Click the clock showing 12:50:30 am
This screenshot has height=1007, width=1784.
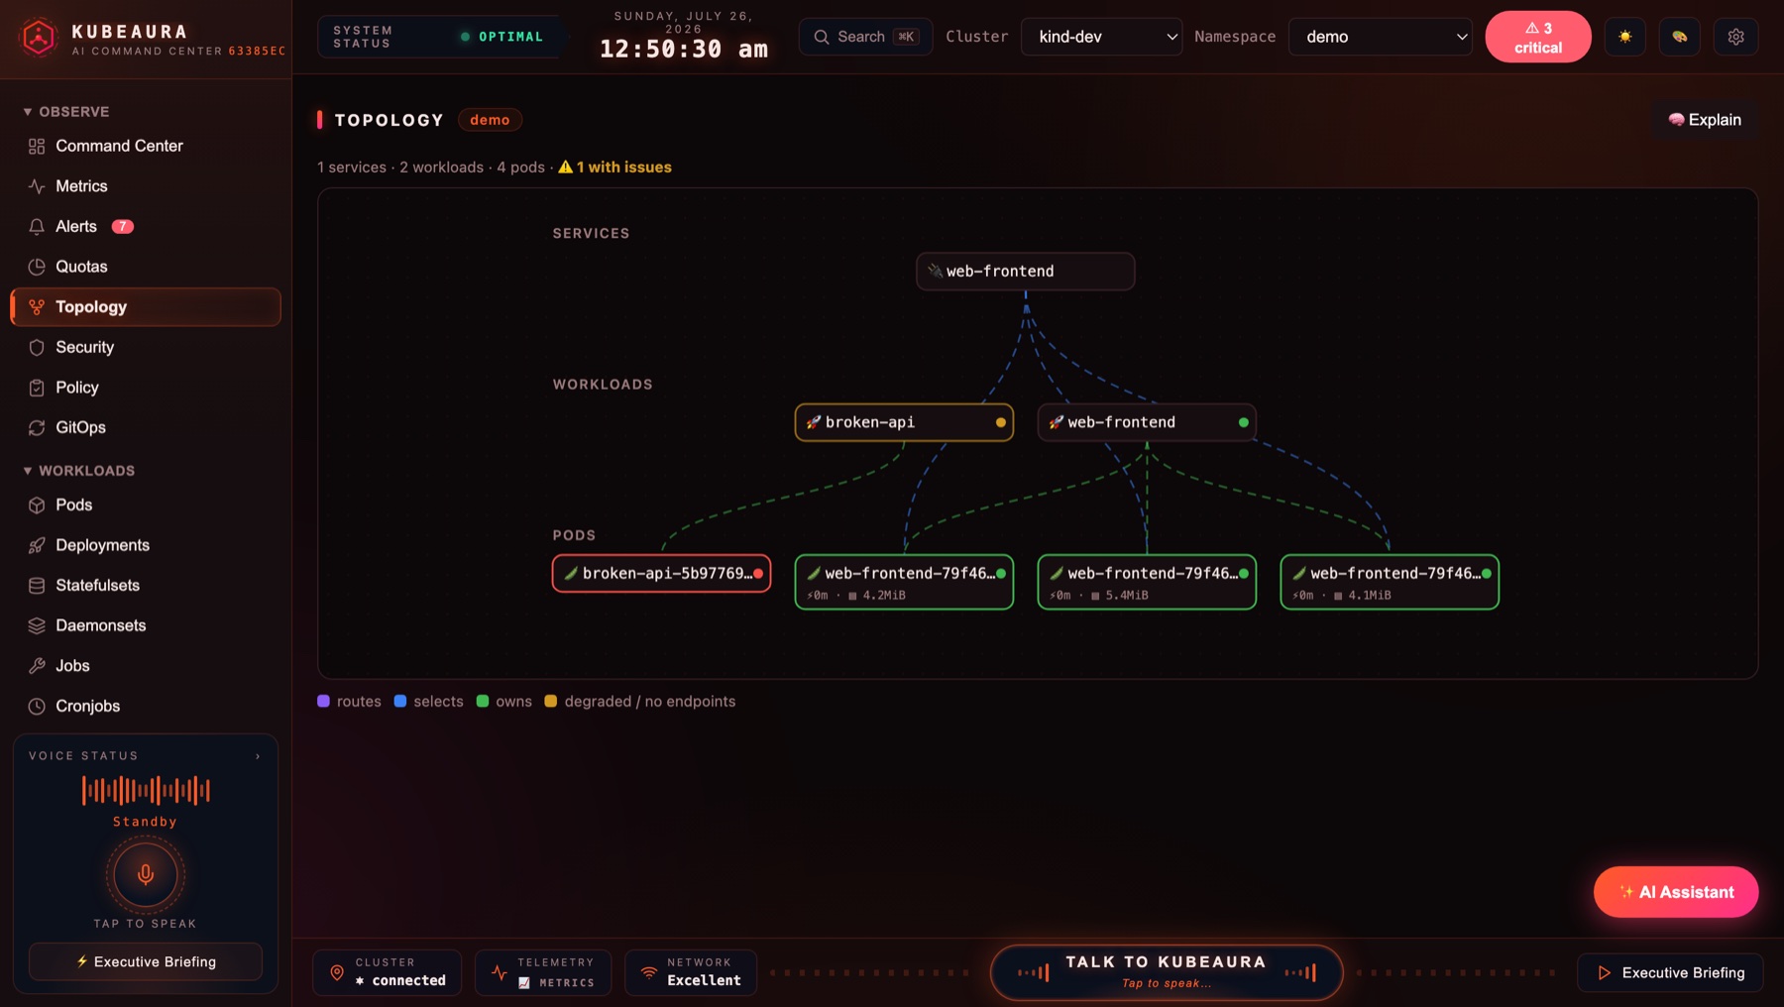[684, 49]
